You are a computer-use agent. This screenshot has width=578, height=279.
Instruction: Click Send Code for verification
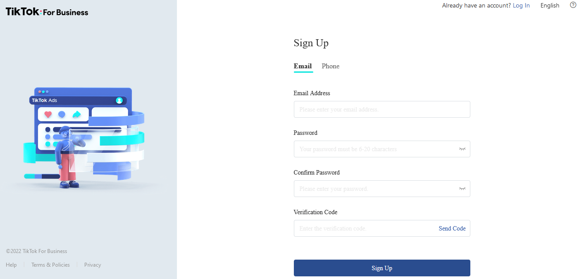coord(452,228)
